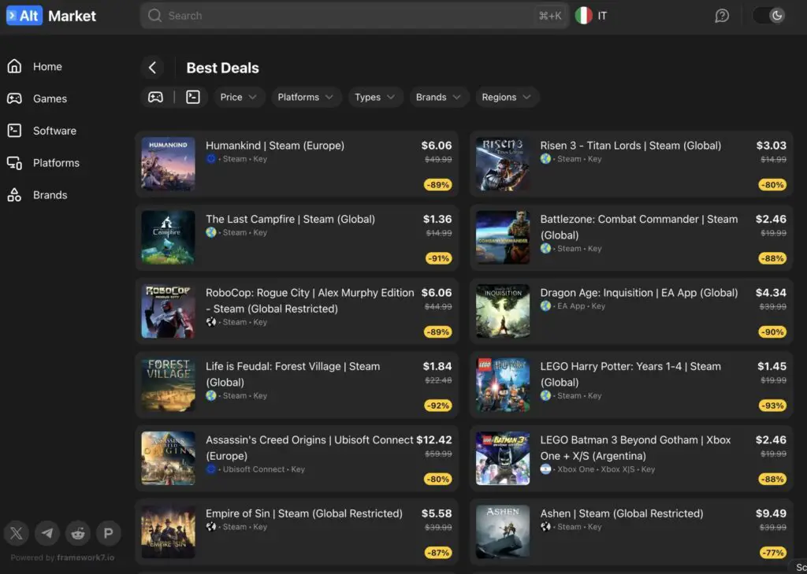Open the Price filter dropdown

[239, 97]
